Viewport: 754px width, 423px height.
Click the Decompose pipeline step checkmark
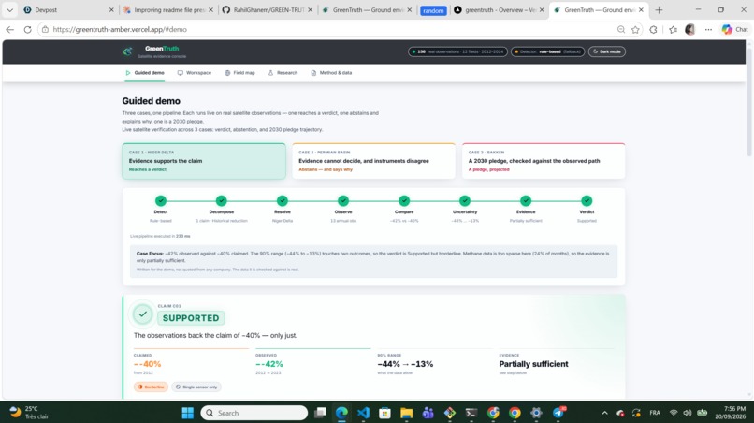click(221, 200)
